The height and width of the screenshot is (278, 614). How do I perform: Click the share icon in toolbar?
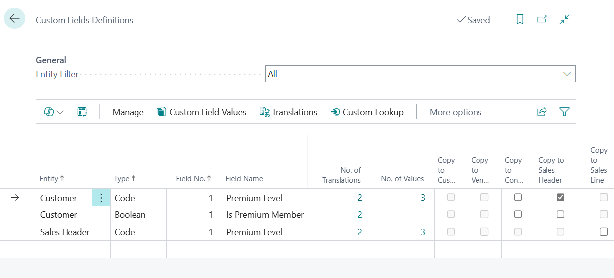(x=542, y=112)
